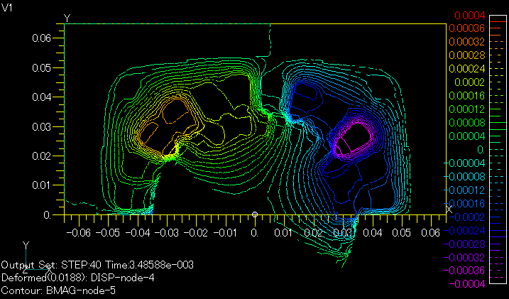Viewport: 509px width, 299px height.
Task: Click the Output Set STEP:40 text
Action: click(x=97, y=265)
